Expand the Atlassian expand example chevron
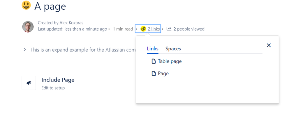The height and width of the screenshot is (119, 291). pos(25,49)
